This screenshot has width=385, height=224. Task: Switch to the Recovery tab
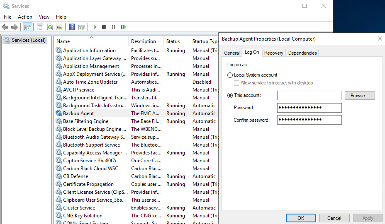pyautogui.click(x=273, y=53)
